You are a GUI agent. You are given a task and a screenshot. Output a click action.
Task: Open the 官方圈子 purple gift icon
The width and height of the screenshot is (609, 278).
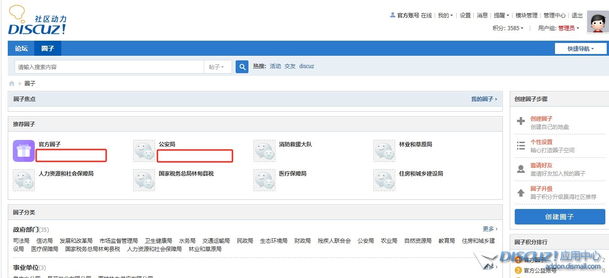24,151
